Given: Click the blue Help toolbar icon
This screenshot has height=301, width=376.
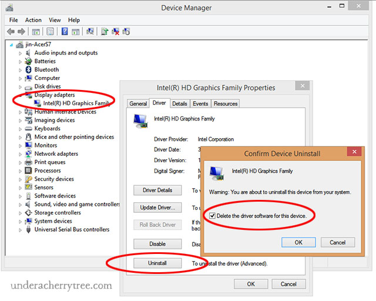Looking at the screenshot, I should click(65, 31).
